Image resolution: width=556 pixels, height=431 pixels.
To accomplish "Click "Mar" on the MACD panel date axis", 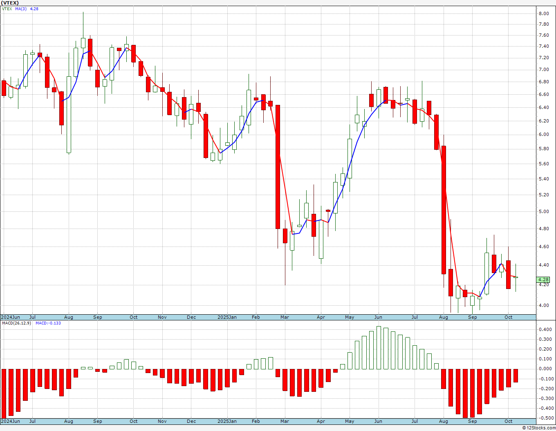I will 285,421.
